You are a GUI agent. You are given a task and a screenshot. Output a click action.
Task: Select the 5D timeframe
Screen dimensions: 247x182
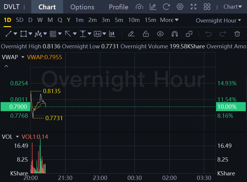[x=20, y=20]
